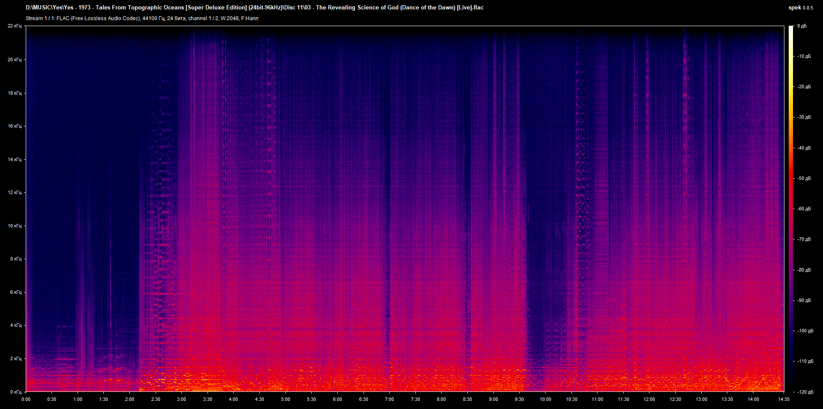Screen dimensions: 823x409
Task: Click the 20 кГц frequency axis label
Action: tap(15, 60)
